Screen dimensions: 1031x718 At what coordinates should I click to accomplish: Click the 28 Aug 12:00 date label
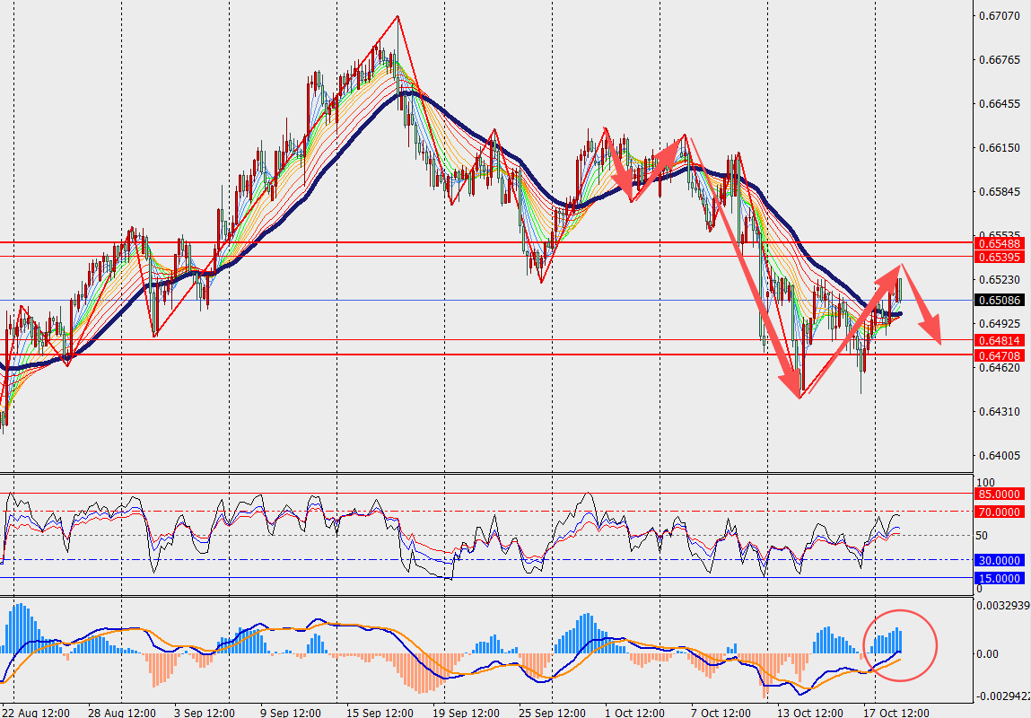[x=122, y=713]
